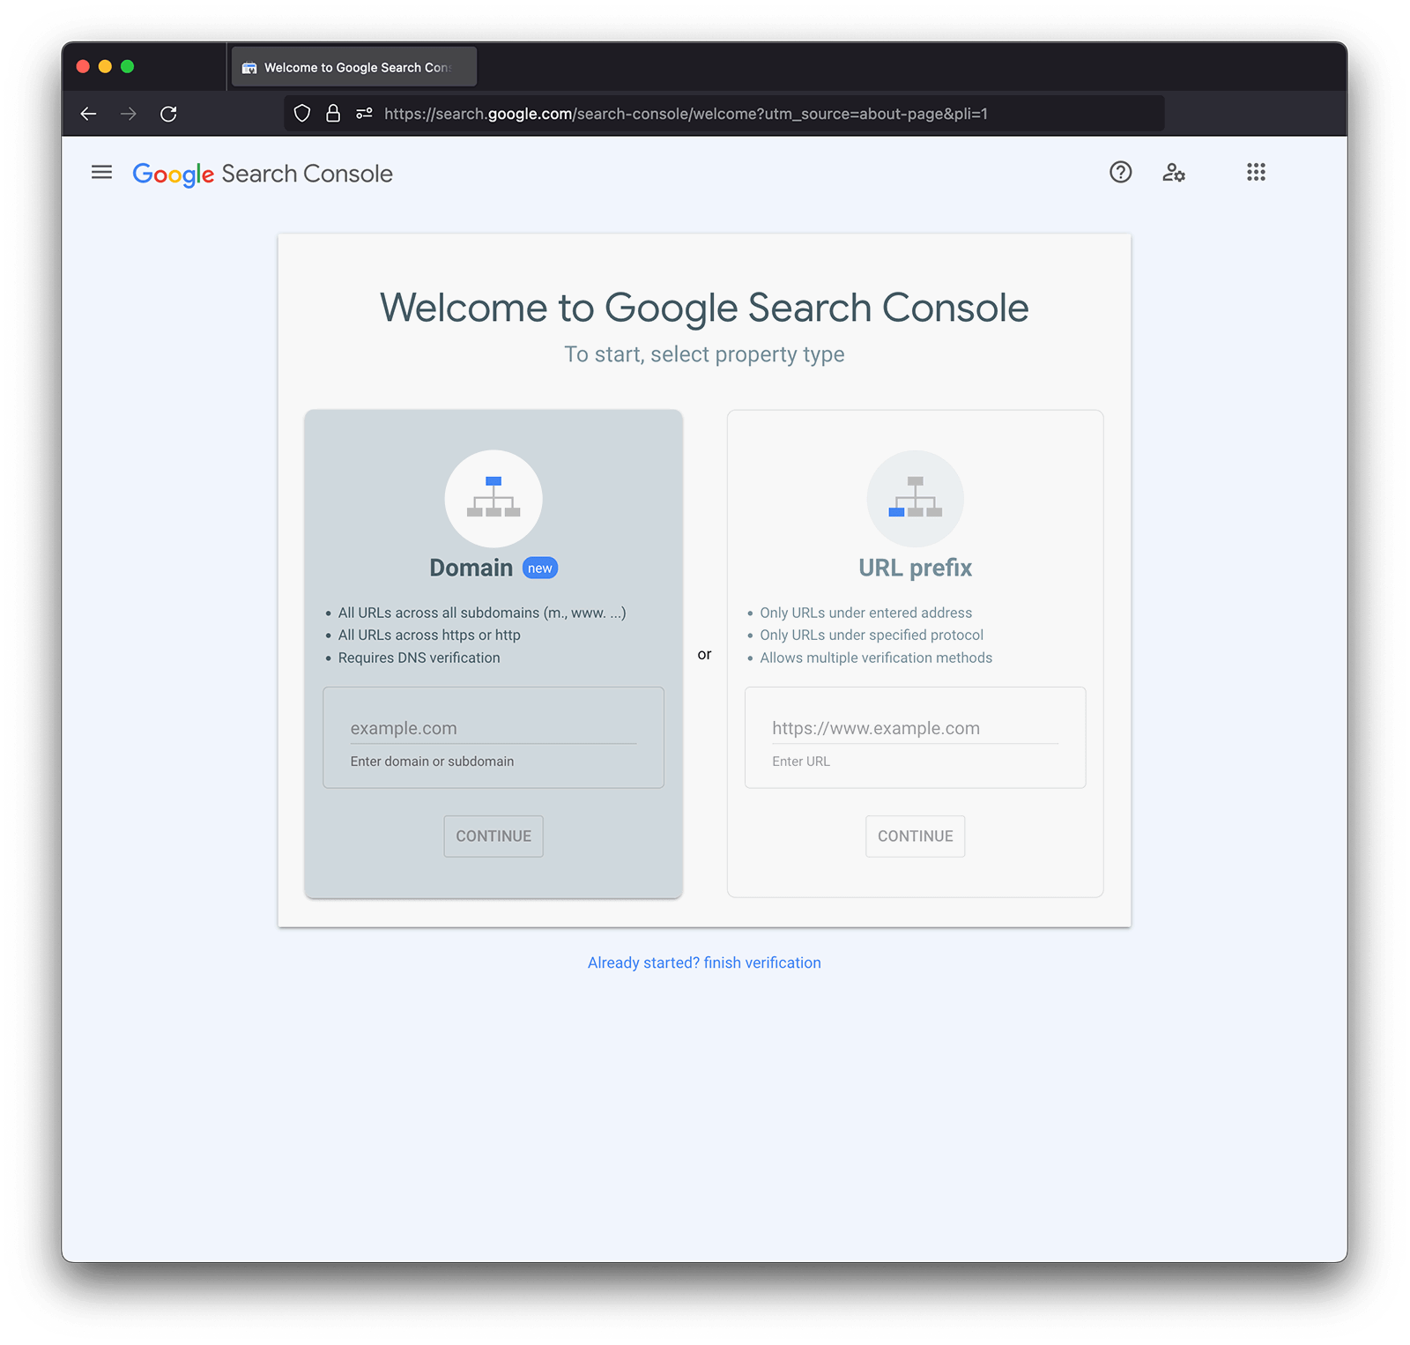Viewport: 1410px width, 1345px height.
Task: Open the Google apps grid
Action: pos(1256,173)
